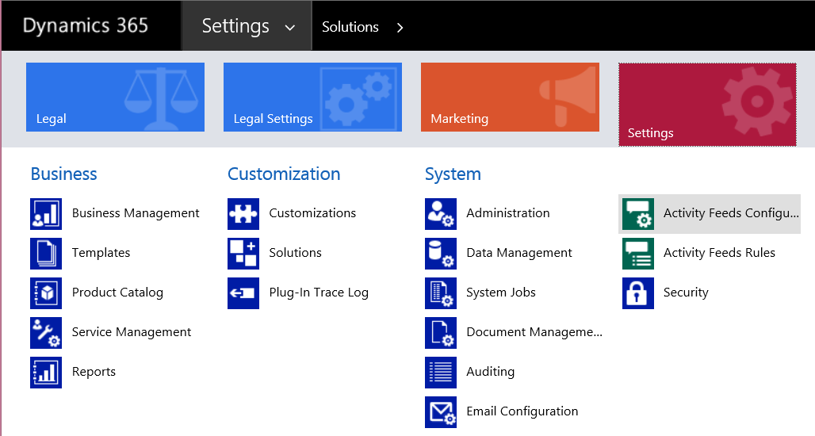
Task: Go to Security text link
Action: click(x=686, y=293)
